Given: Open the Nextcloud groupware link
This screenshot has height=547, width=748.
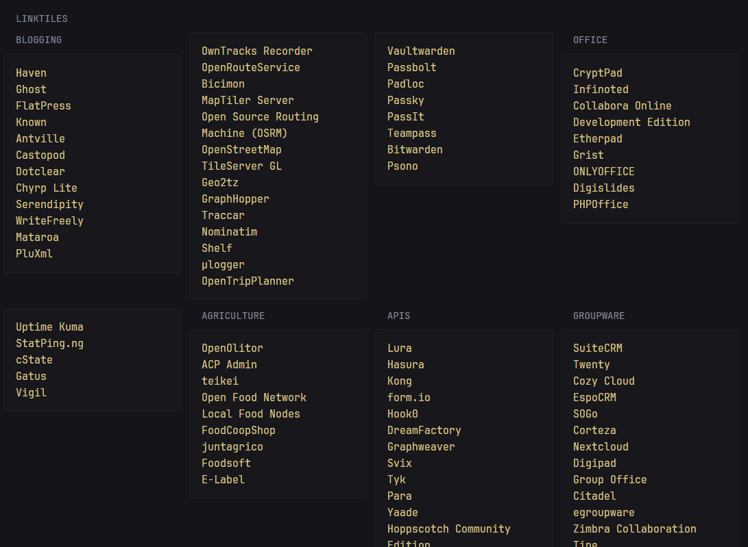Looking at the screenshot, I should coord(601,446).
